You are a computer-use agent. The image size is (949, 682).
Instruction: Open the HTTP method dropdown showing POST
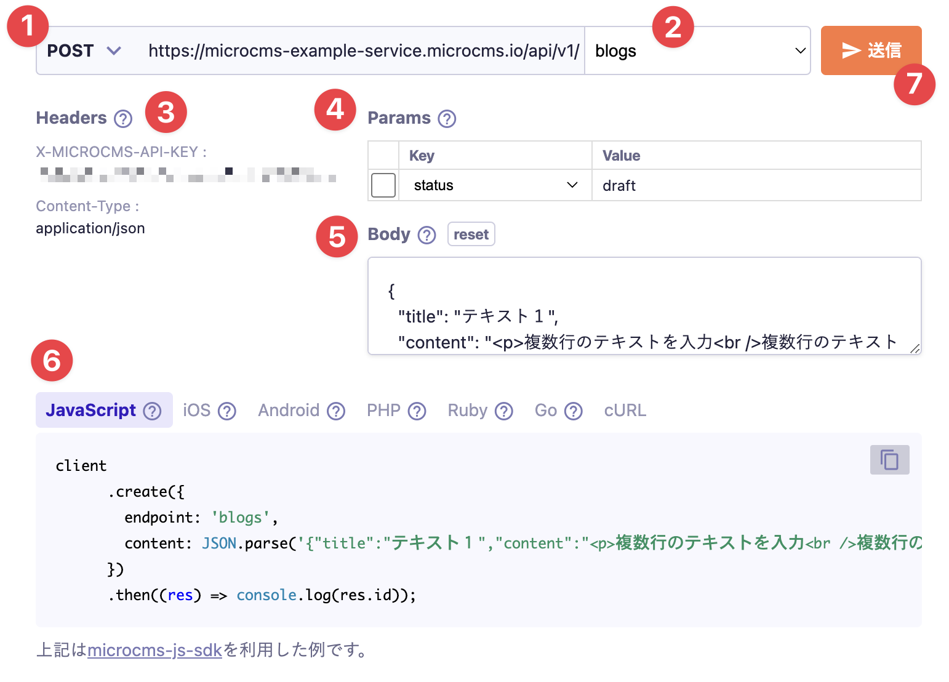pos(84,50)
